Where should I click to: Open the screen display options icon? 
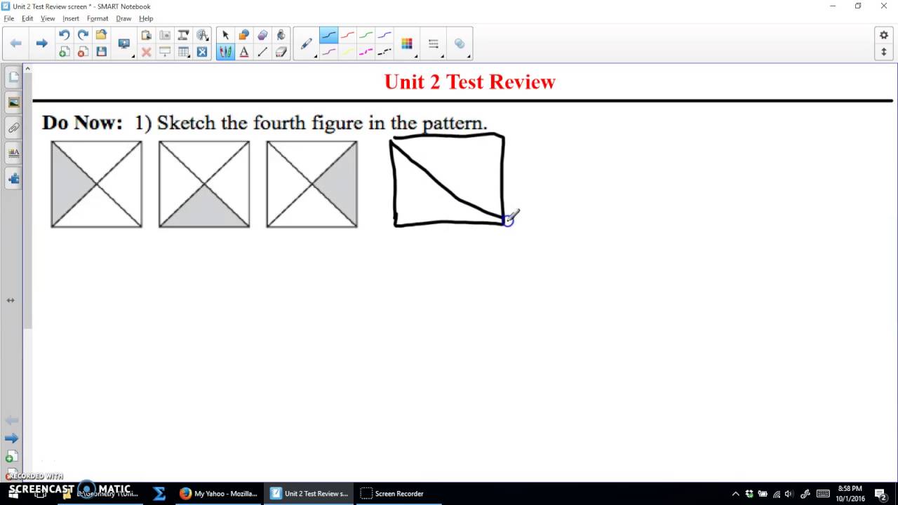coord(125,43)
